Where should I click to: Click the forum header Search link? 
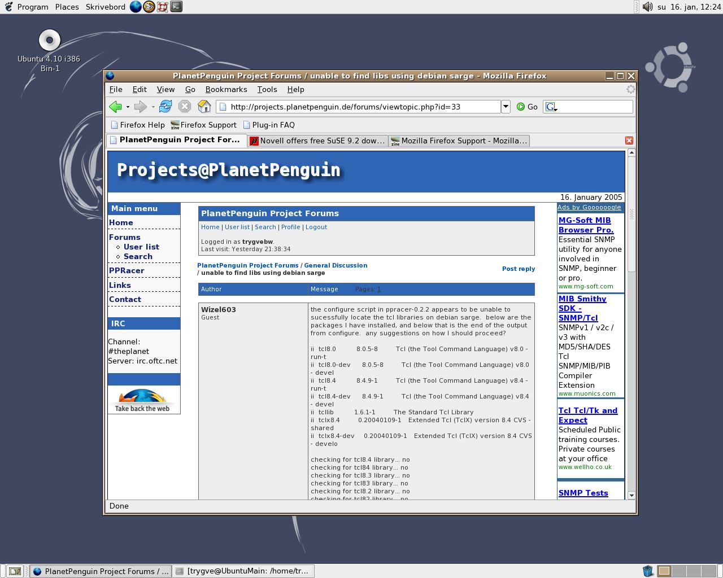pos(265,227)
